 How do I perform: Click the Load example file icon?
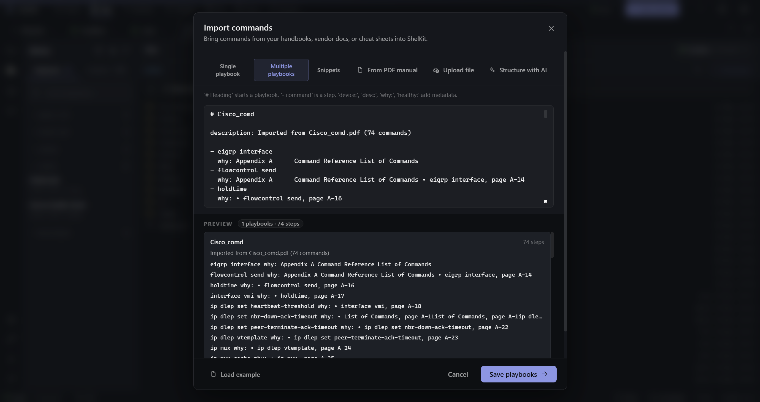click(213, 374)
